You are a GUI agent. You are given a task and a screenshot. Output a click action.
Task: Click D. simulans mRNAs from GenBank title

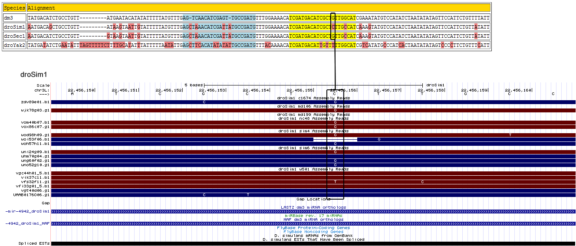coord(313,236)
